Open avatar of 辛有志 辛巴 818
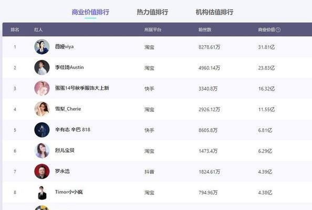This screenshot has height=210, width=312. click(42, 130)
